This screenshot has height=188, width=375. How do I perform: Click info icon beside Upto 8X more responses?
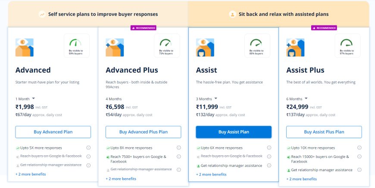(x=179, y=148)
